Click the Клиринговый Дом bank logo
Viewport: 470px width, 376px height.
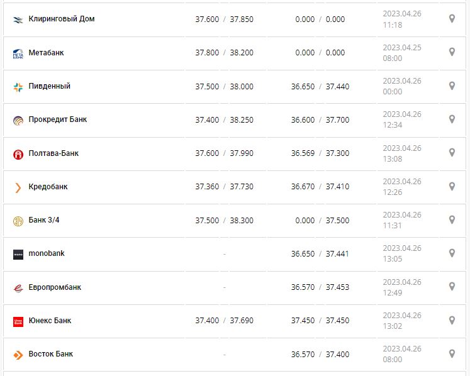[x=18, y=19]
